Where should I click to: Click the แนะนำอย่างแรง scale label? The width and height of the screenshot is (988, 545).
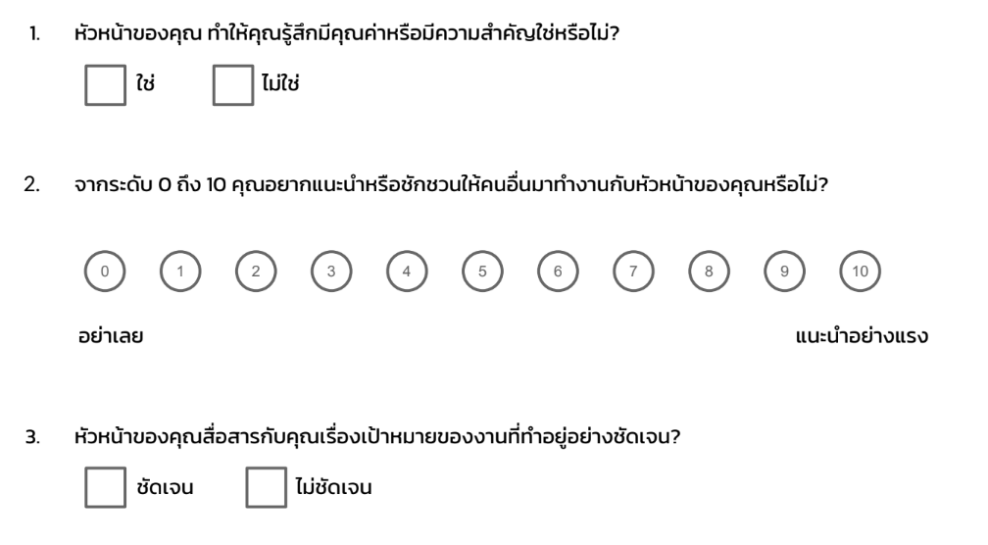pos(862,335)
